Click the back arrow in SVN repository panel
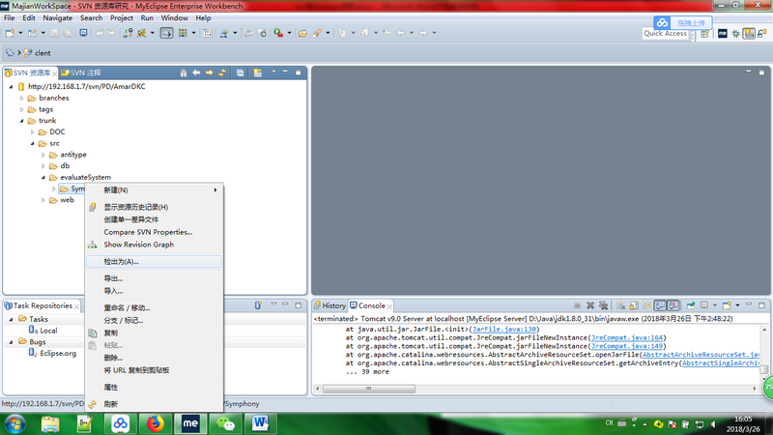 point(196,72)
